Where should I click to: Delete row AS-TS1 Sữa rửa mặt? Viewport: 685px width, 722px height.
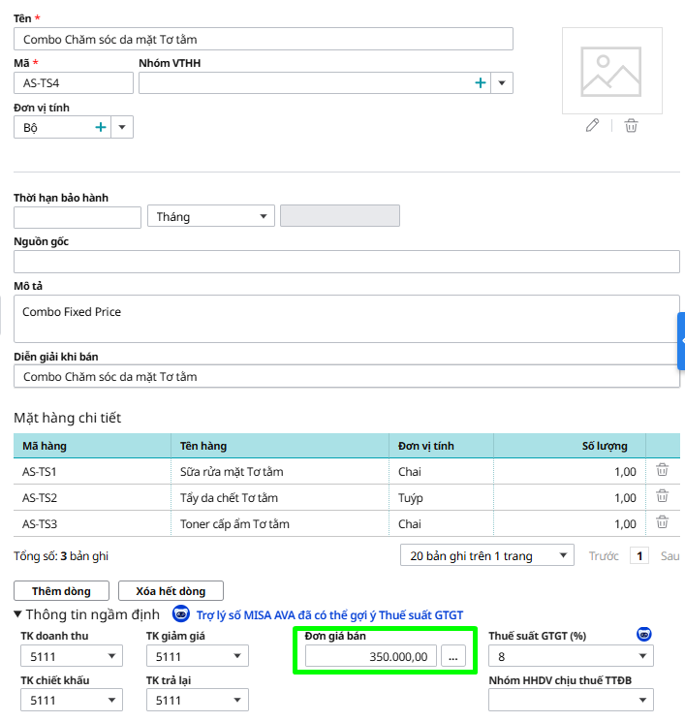(663, 470)
